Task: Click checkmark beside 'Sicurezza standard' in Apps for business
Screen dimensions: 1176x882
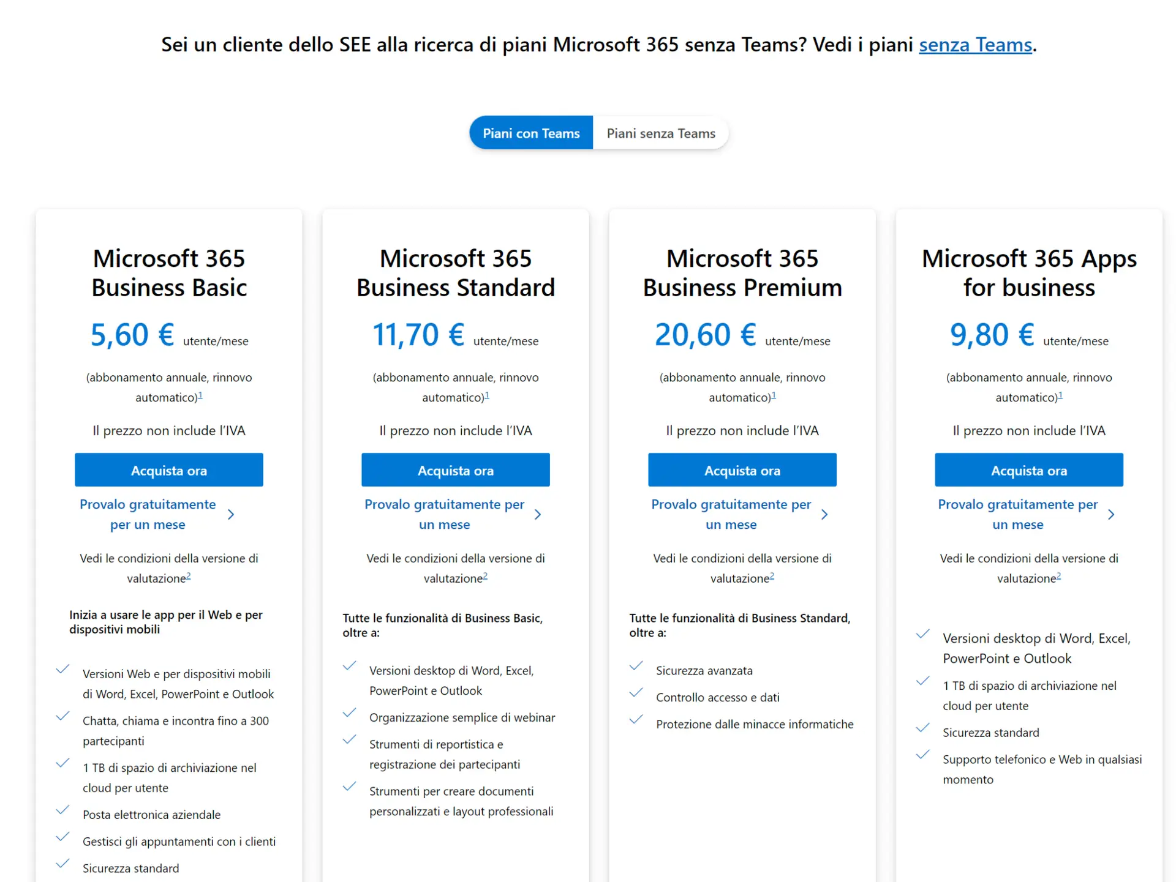Action: tap(923, 728)
